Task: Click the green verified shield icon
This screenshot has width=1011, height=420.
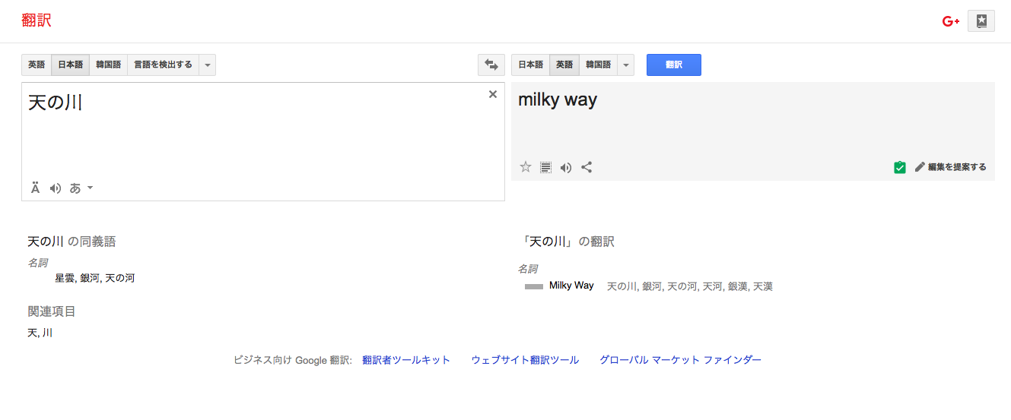Action: [900, 167]
